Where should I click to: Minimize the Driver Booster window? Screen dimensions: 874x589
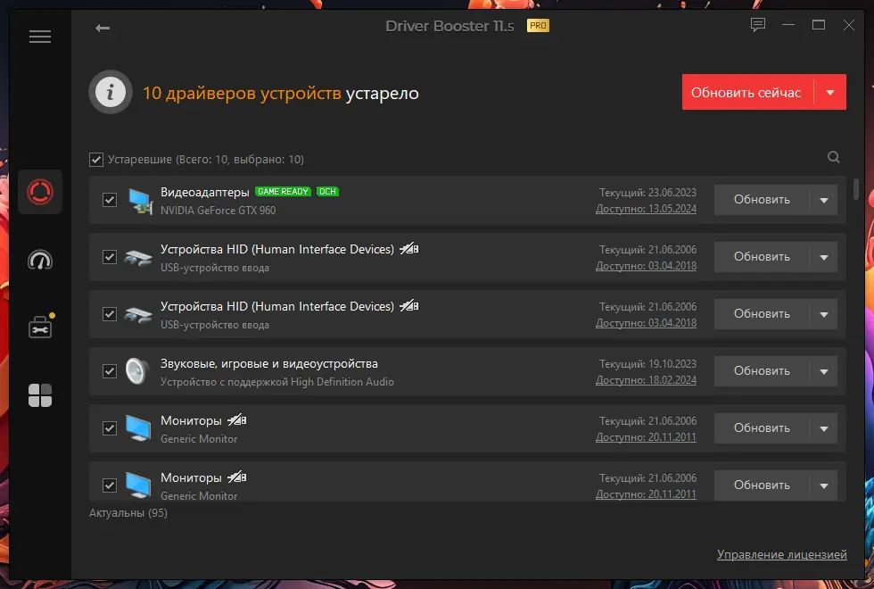(788, 25)
